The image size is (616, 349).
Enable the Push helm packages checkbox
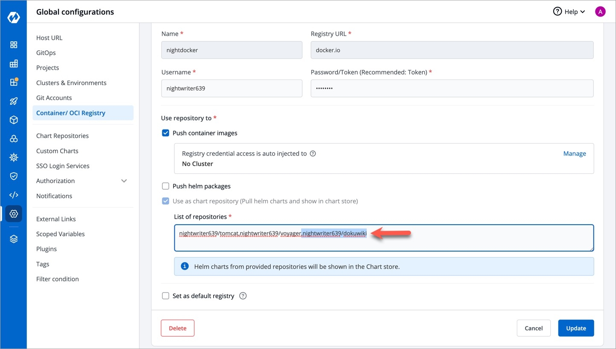point(166,186)
